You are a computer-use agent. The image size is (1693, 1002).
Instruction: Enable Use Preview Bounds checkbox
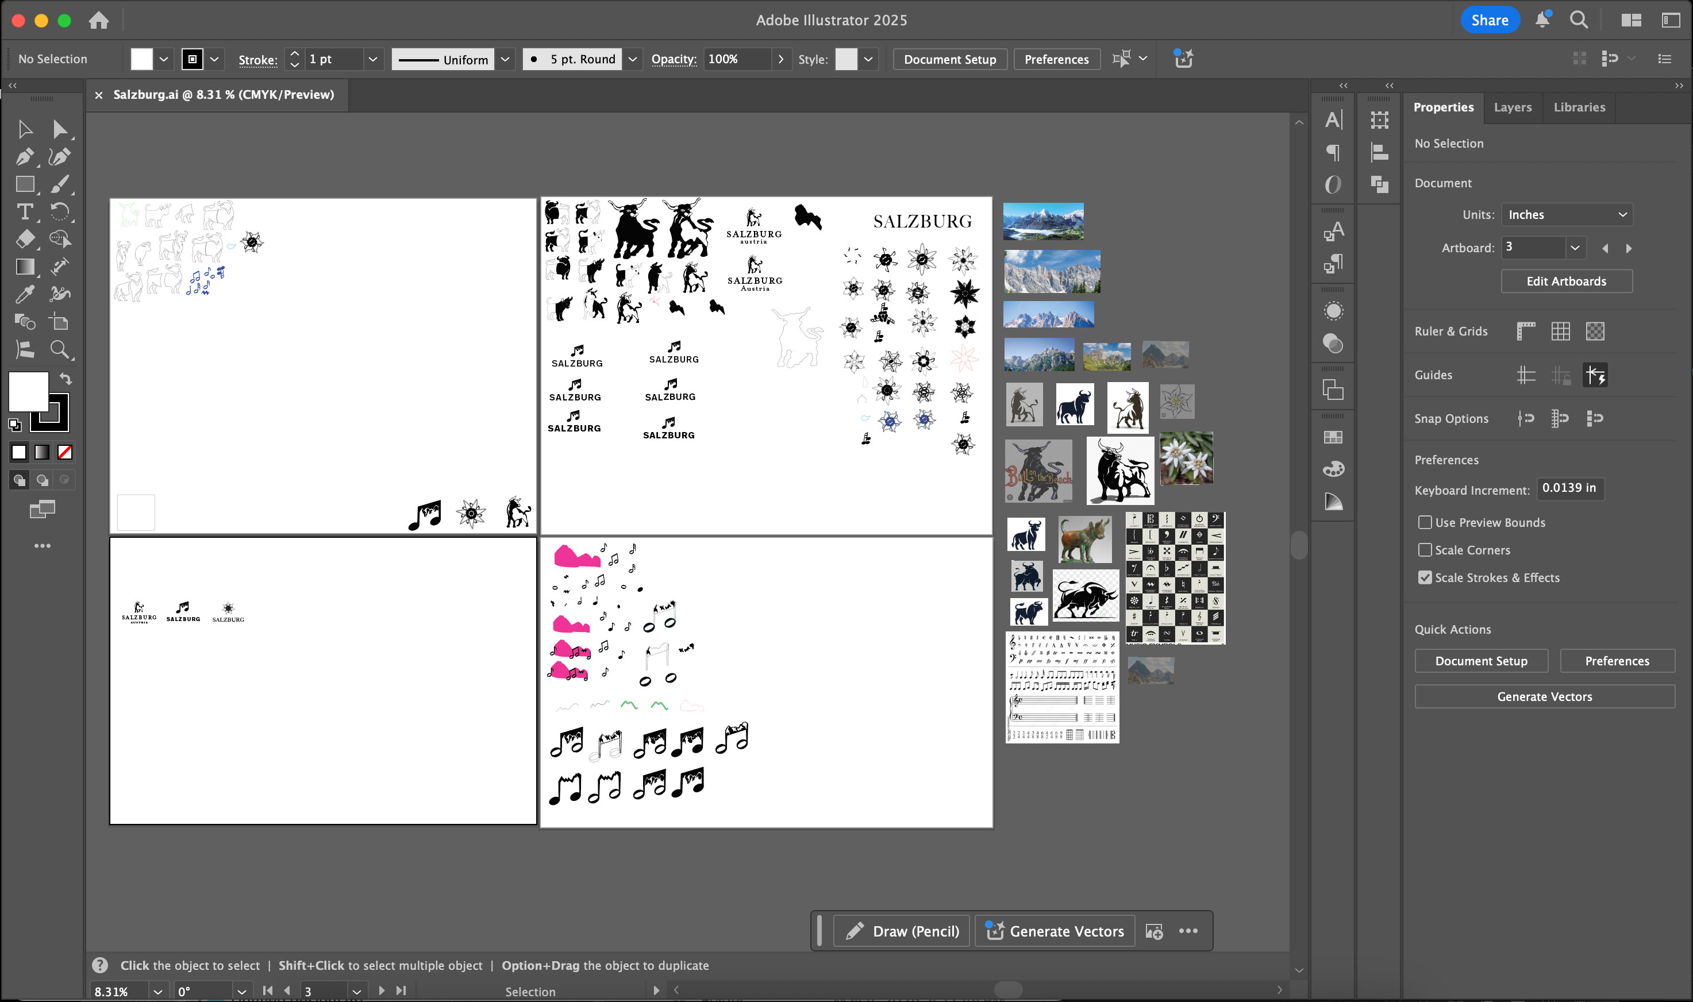coord(1425,522)
